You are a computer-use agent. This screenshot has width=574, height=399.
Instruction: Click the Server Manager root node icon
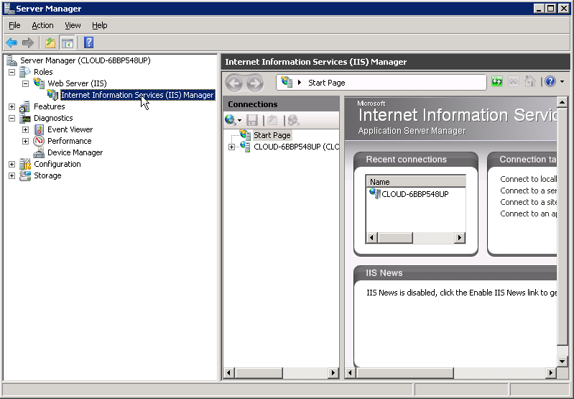tap(11, 60)
